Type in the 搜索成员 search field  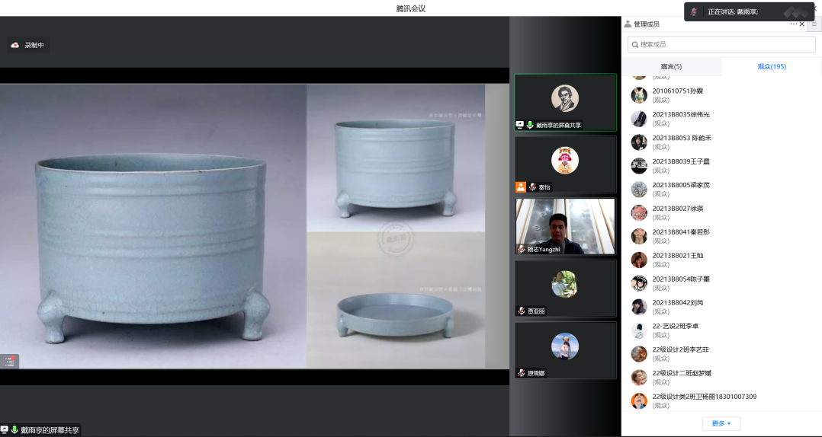pyautogui.click(x=724, y=45)
